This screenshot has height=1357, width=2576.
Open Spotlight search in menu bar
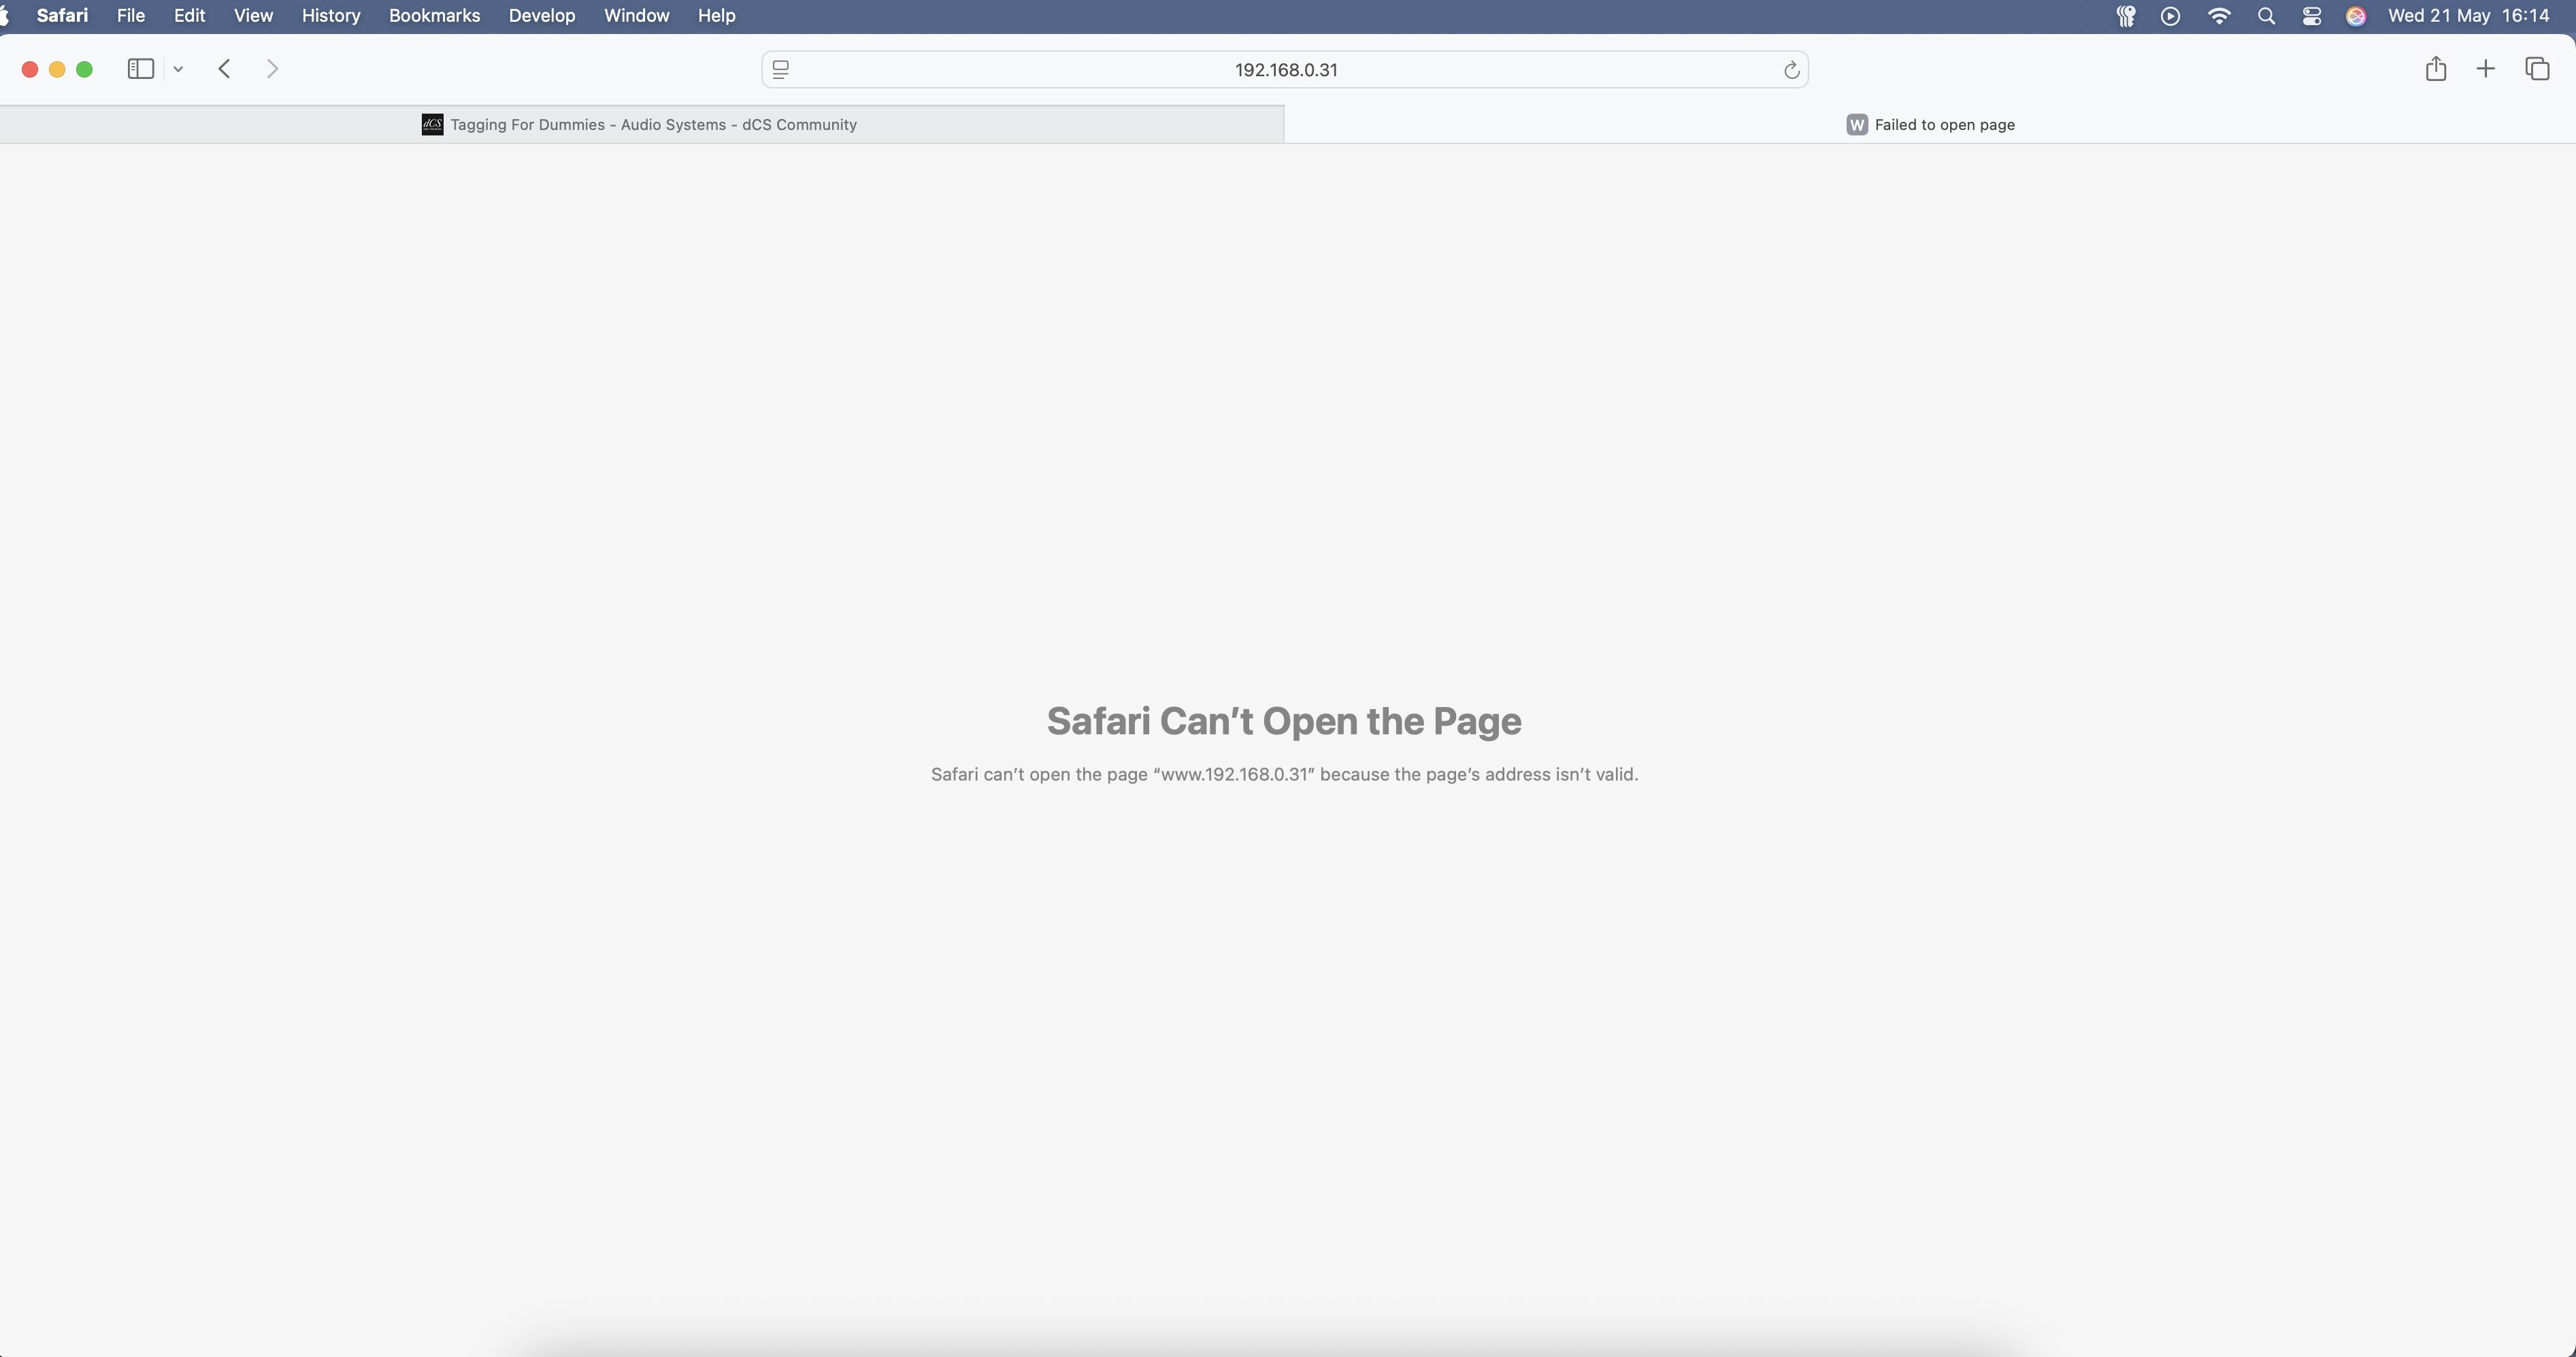2266,16
